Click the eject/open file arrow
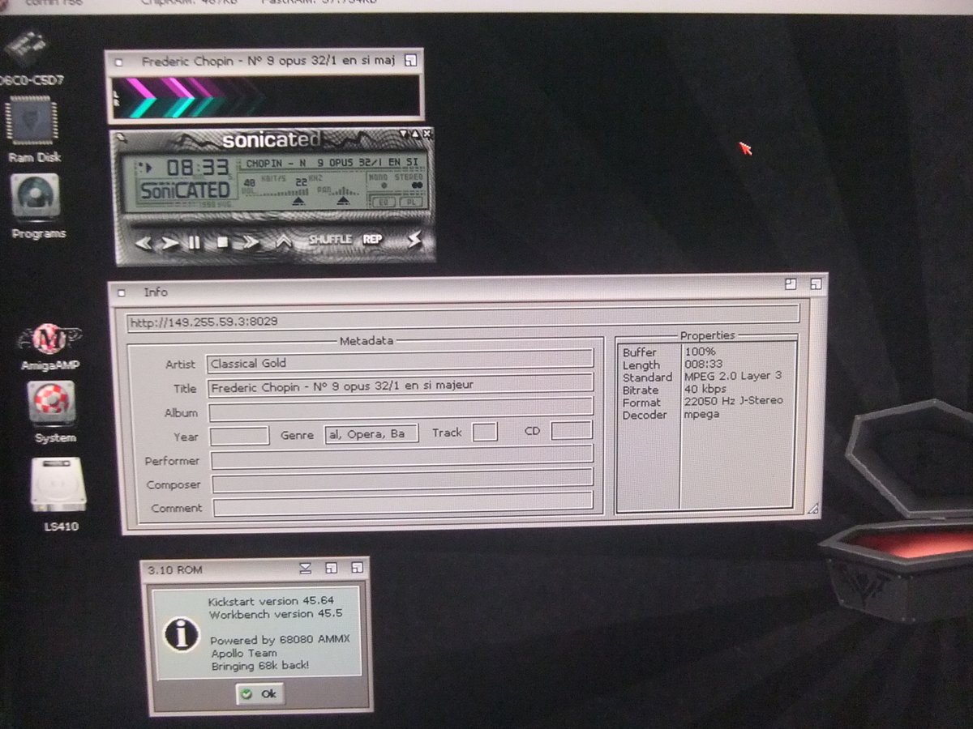The height and width of the screenshot is (729, 973). coord(284,241)
